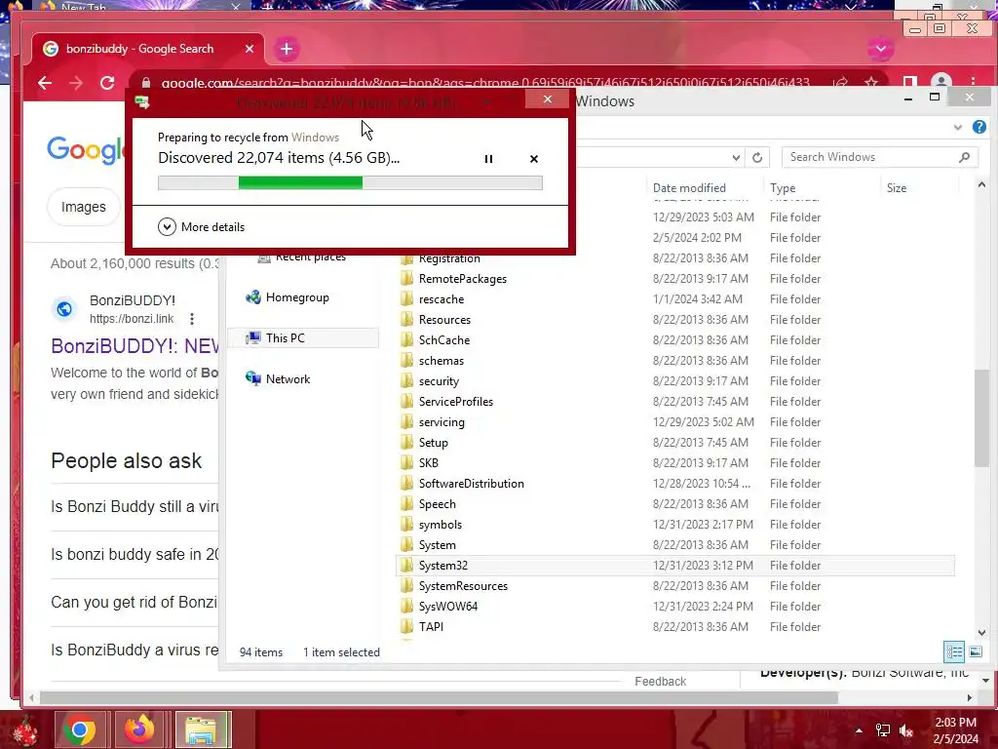The width and height of the screenshot is (998, 749).
Task: Select the TAPI folder
Action: pyautogui.click(x=674, y=627)
